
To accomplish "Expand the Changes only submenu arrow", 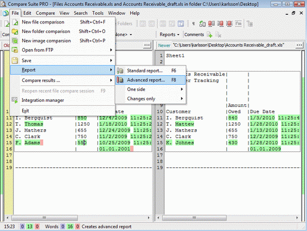I will [182, 98].
